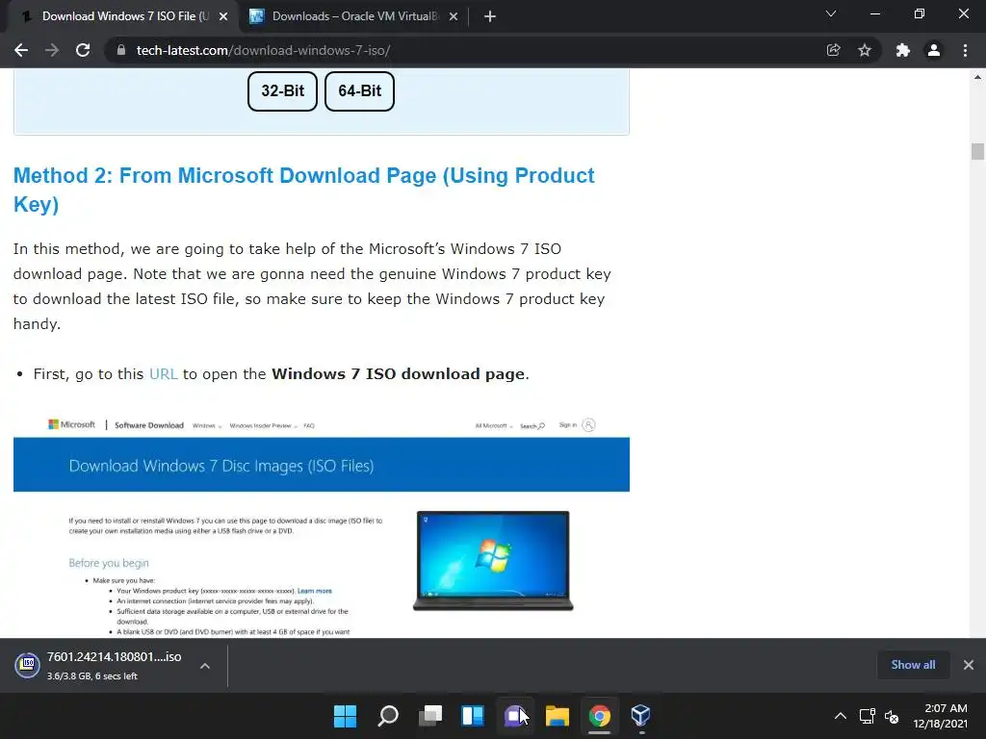Choose the 32-Bit download button

coord(282,91)
